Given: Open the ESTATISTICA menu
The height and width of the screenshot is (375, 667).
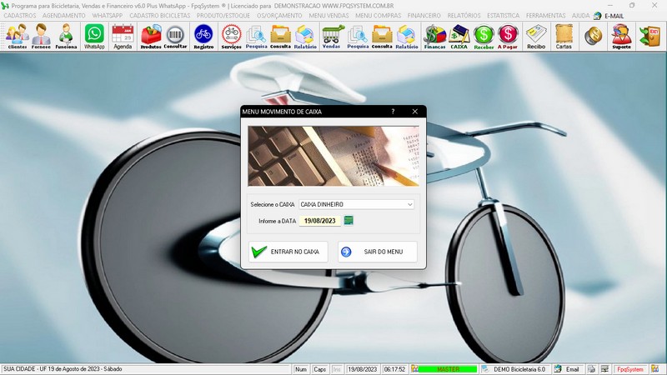Looking at the screenshot, I should 504,15.
